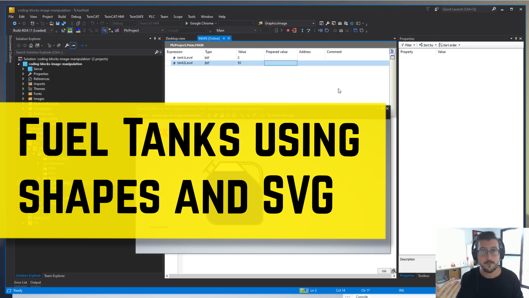Switch to structured view icon in MAIN editor
Image resolution: width=529 pixels, height=298 pixels.
click(392, 51)
